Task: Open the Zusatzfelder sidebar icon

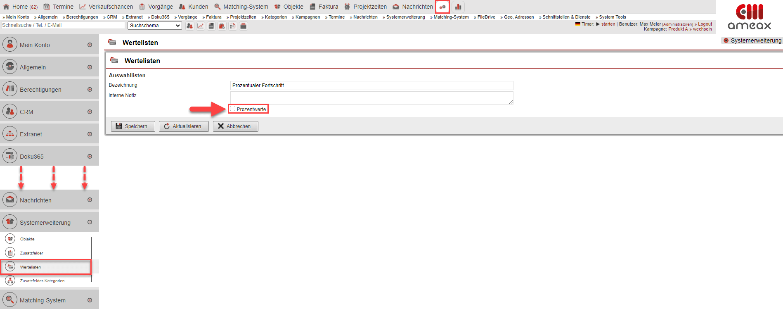Action: pyautogui.click(x=10, y=253)
